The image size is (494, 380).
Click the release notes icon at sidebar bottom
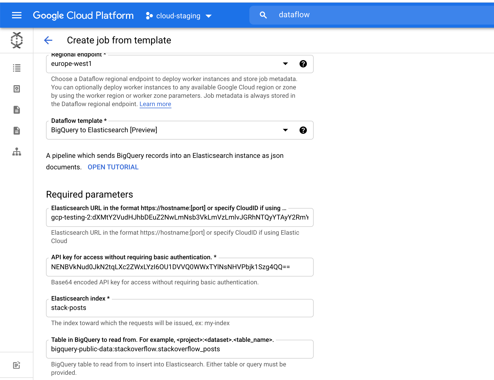[x=17, y=365]
